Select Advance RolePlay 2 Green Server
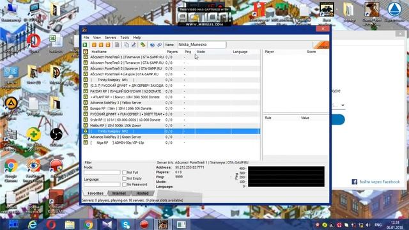 [x=171, y=137]
